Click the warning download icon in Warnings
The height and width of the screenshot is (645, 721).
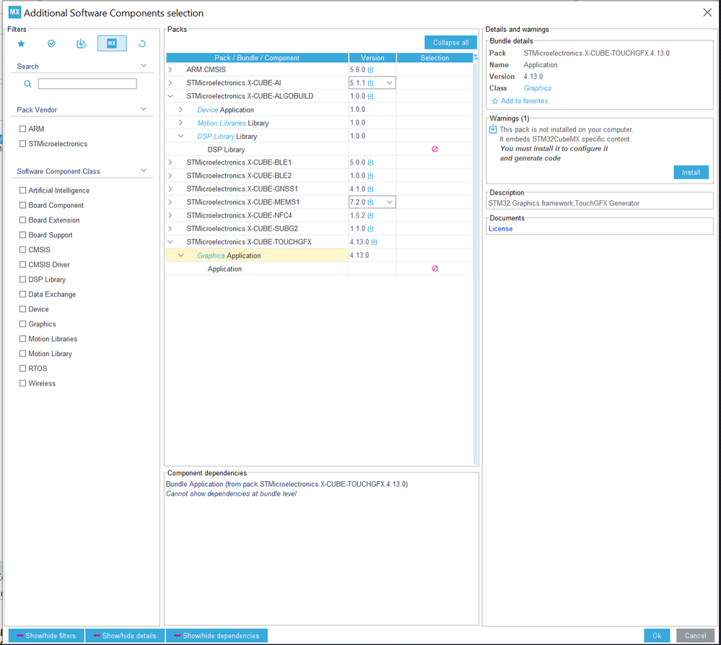[x=493, y=129]
